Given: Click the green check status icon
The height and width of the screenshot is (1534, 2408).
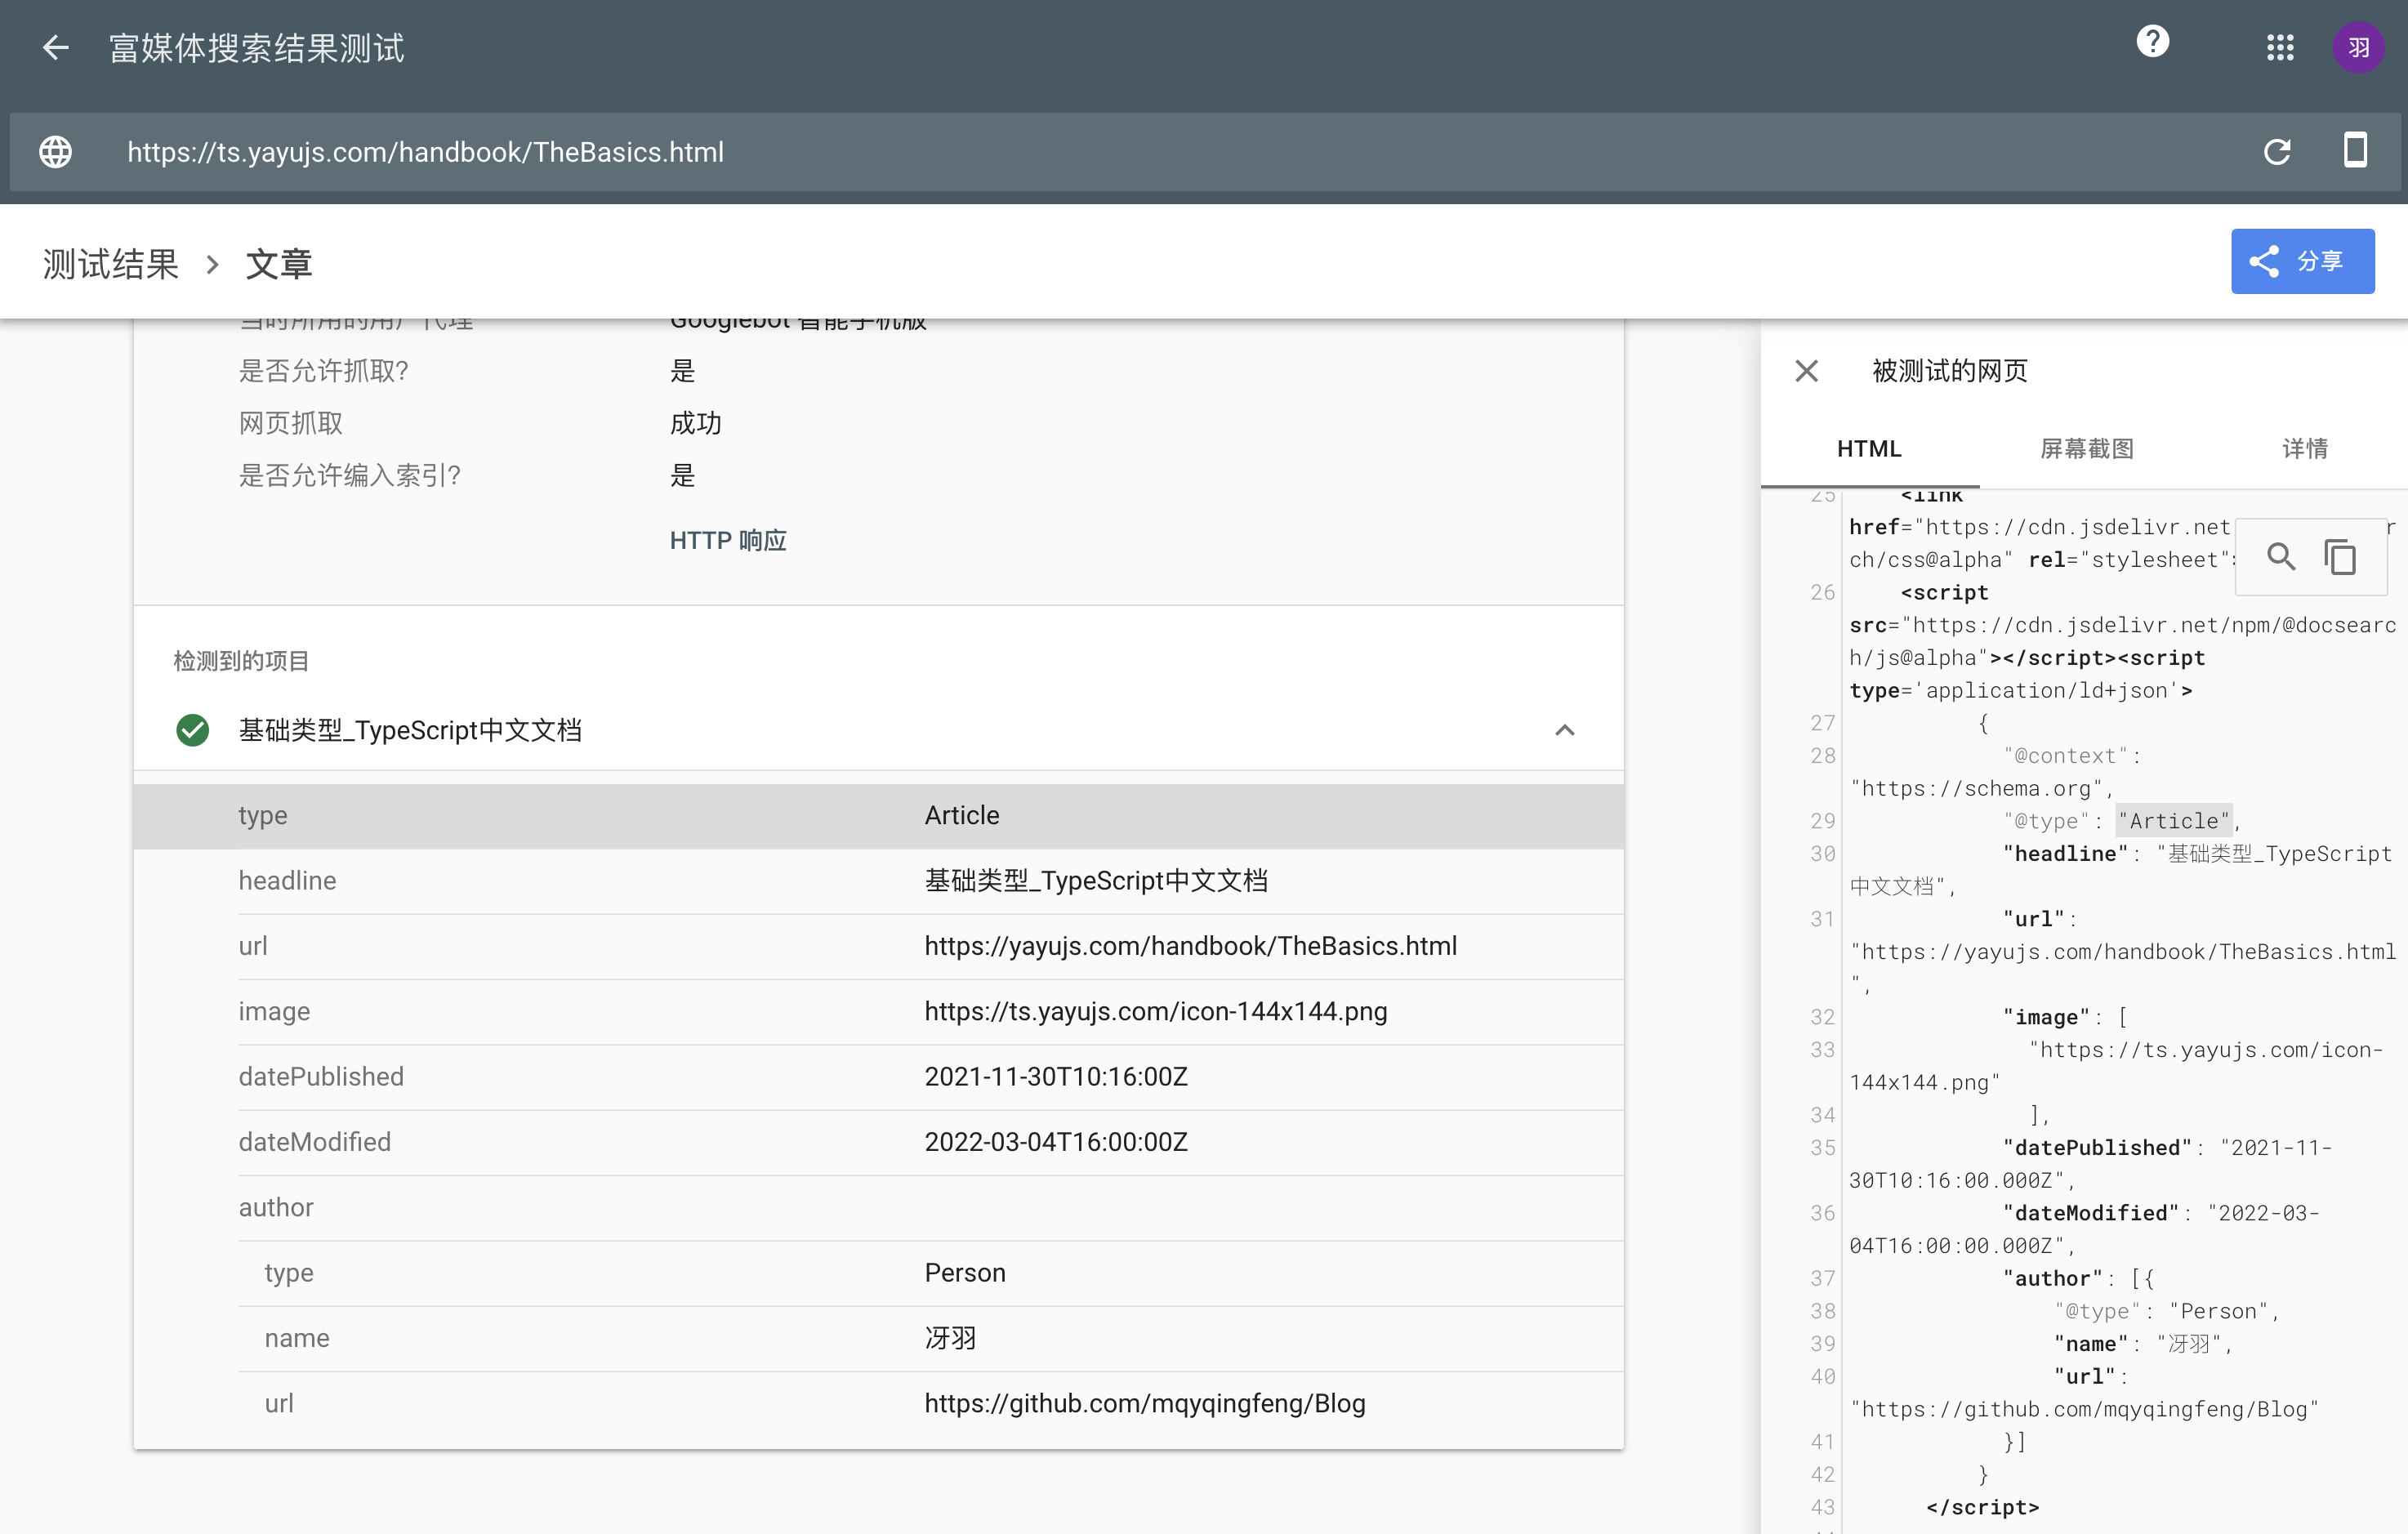Looking at the screenshot, I should click(193, 730).
